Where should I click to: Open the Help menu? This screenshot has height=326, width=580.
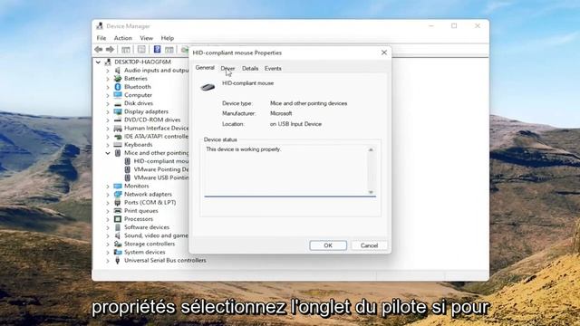click(x=167, y=38)
